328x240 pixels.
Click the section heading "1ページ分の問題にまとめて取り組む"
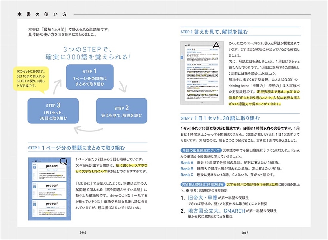tap(83, 148)
